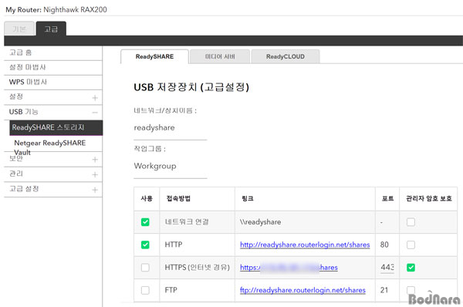
Task: Click the Workgroup input field
Action: [x=170, y=167]
